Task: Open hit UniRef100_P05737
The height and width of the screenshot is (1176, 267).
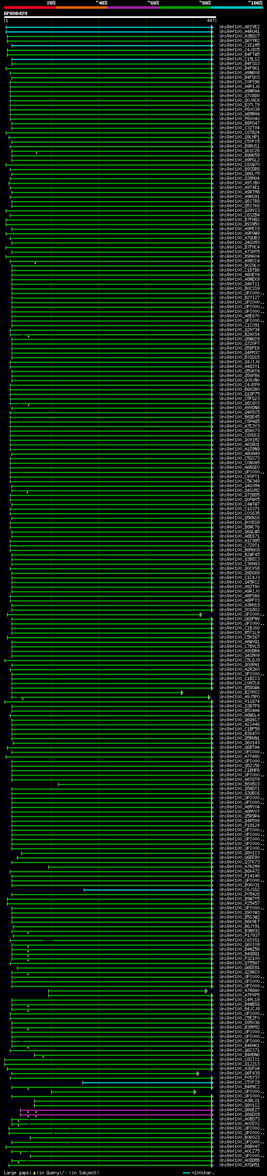Action: pos(239,1078)
